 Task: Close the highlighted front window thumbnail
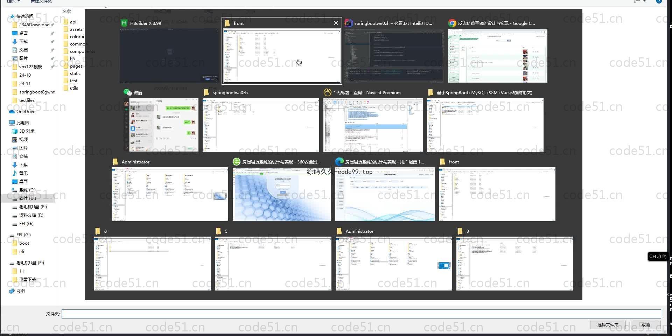pos(336,23)
